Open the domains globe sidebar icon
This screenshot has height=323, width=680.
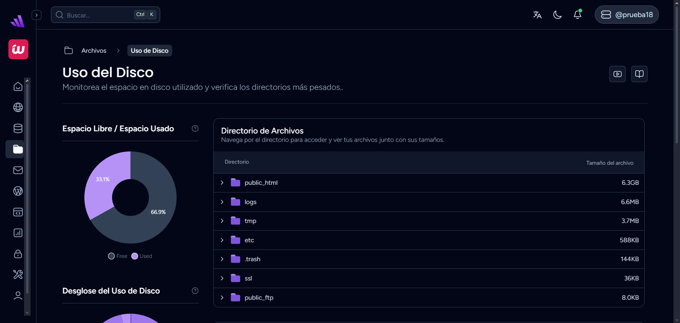[x=18, y=107]
